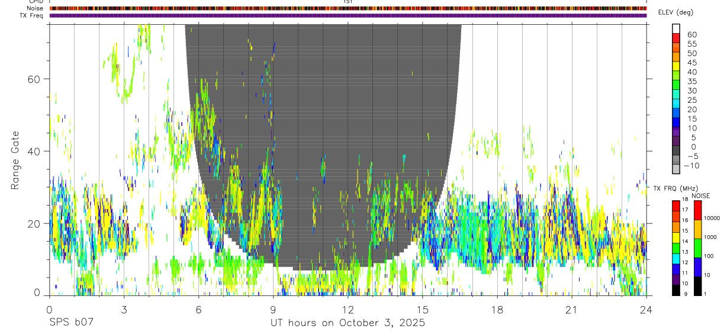Click the 'TX Freq' label at top left
The height and width of the screenshot is (335, 727).
(32, 15)
